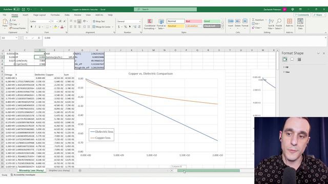Toggle Middle Align in Alignment group
This screenshot has width=328, height=184.
click(x=75, y=21)
